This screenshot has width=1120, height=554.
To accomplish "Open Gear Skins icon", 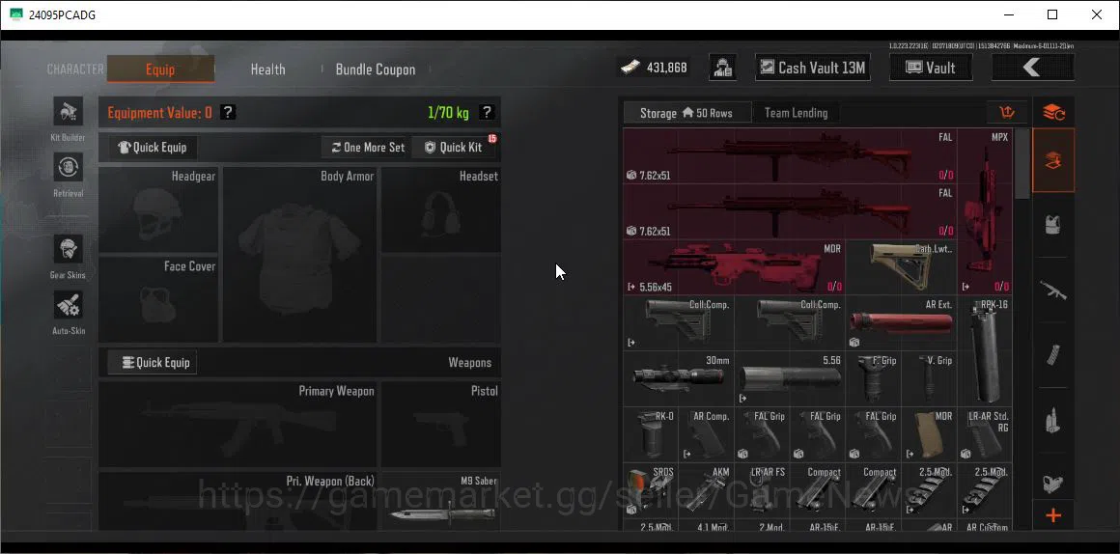I will click(x=69, y=250).
